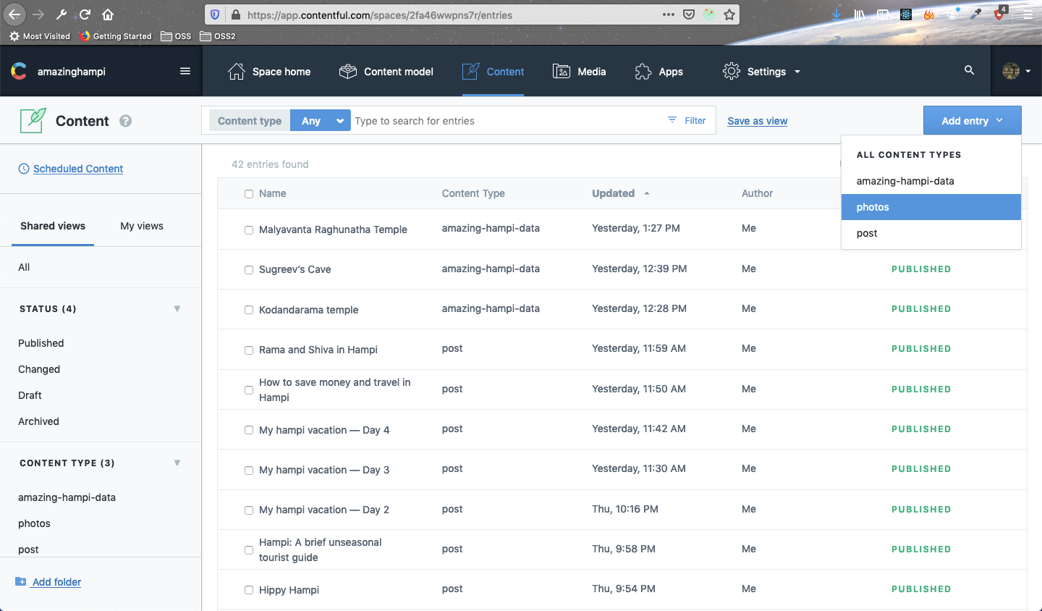
Task: Click the Contentful logo
Action: tap(19, 71)
